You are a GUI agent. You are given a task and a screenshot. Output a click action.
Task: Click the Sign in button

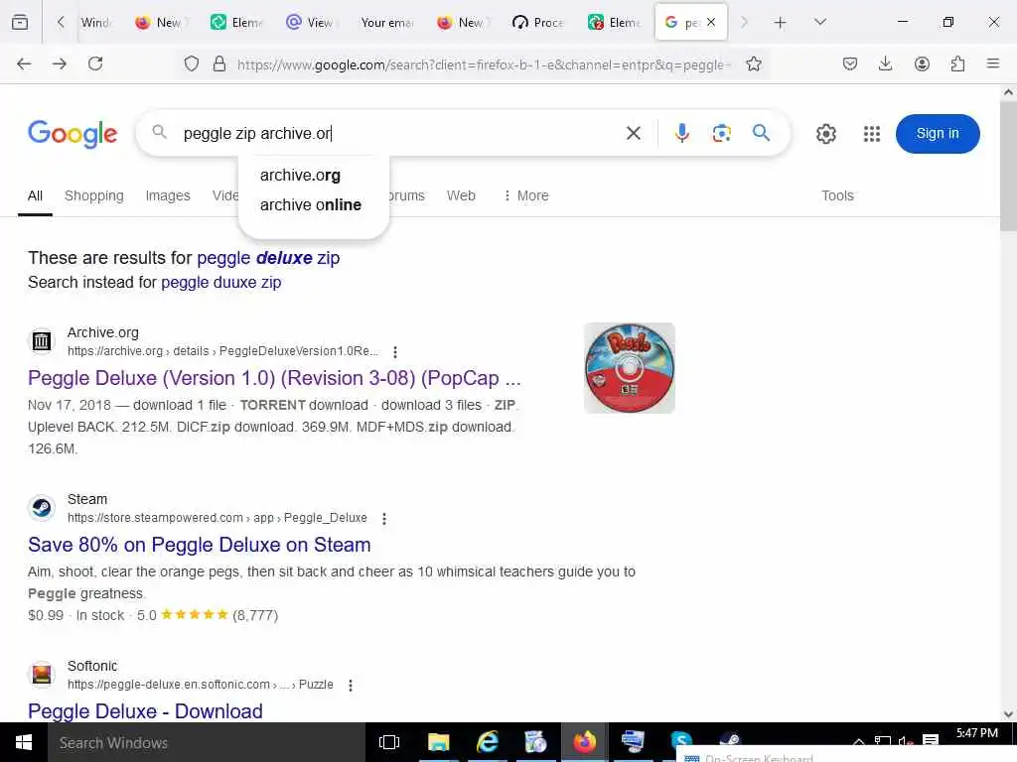click(938, 134)
